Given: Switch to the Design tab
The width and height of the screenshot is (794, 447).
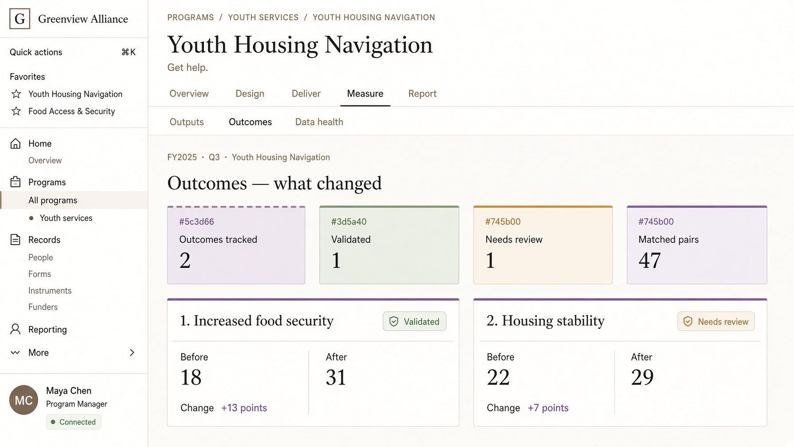Looking at the screenshot, I should tap(250, 94).
